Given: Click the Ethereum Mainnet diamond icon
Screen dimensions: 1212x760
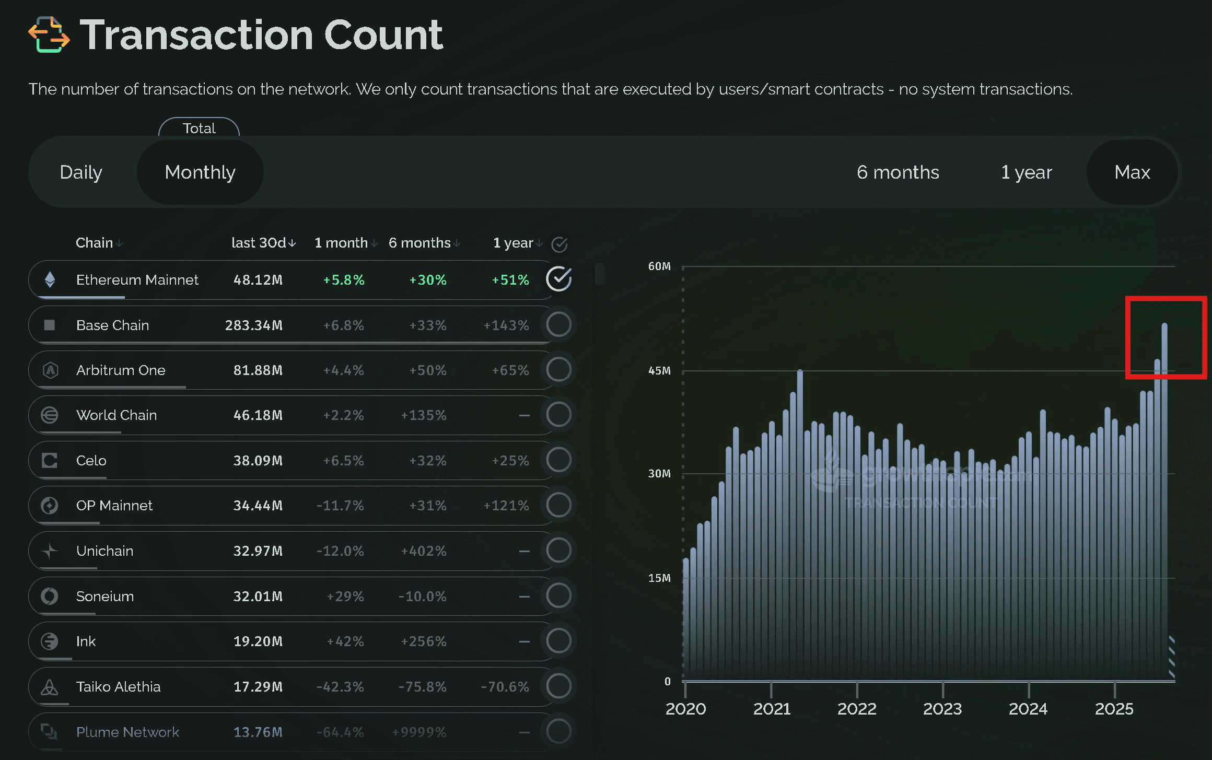Looking at the screenshot, I should point(50,280).
